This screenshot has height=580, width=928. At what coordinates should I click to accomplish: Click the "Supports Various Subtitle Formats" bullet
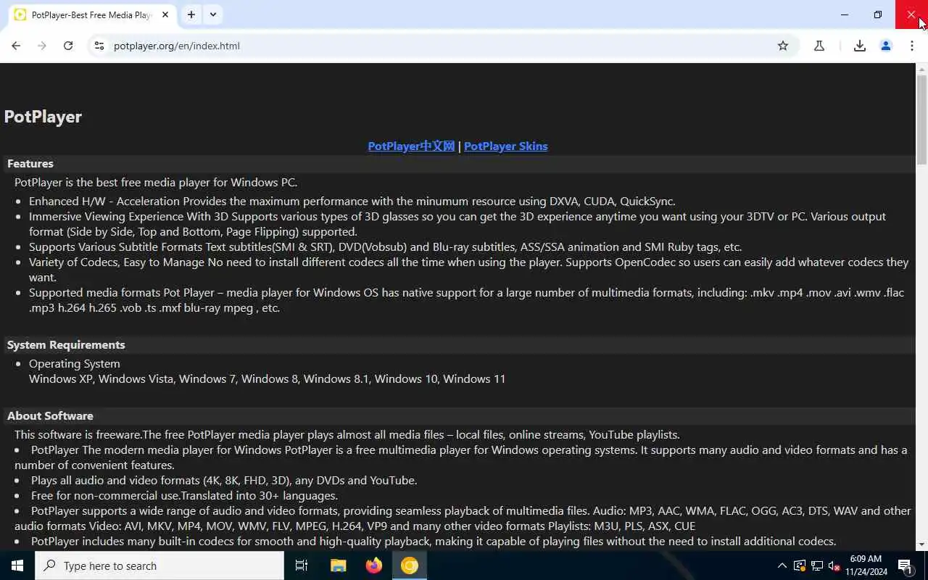[x=385, y=247]
